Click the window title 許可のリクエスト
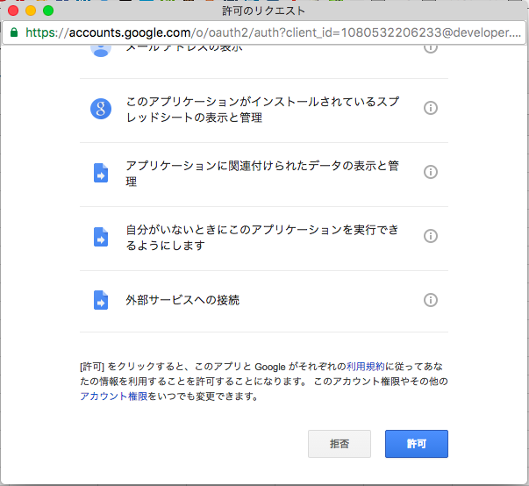The width and height of the screenshot is (529, 486). [x=263, y=11]
